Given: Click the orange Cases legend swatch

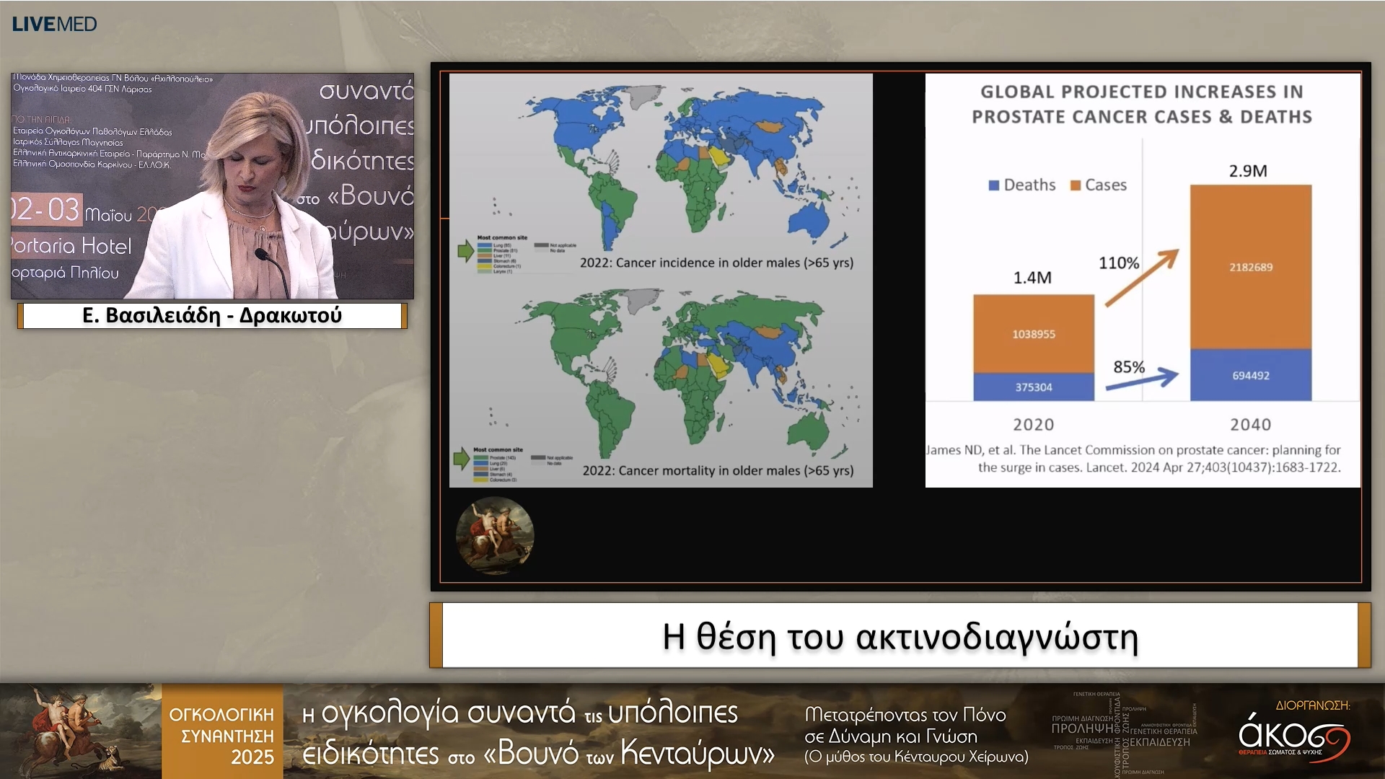Looking at the screenshot, I should point(1075,185).
